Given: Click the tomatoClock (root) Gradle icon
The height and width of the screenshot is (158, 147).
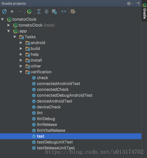Looking at the screenshot, I should 15,25.
